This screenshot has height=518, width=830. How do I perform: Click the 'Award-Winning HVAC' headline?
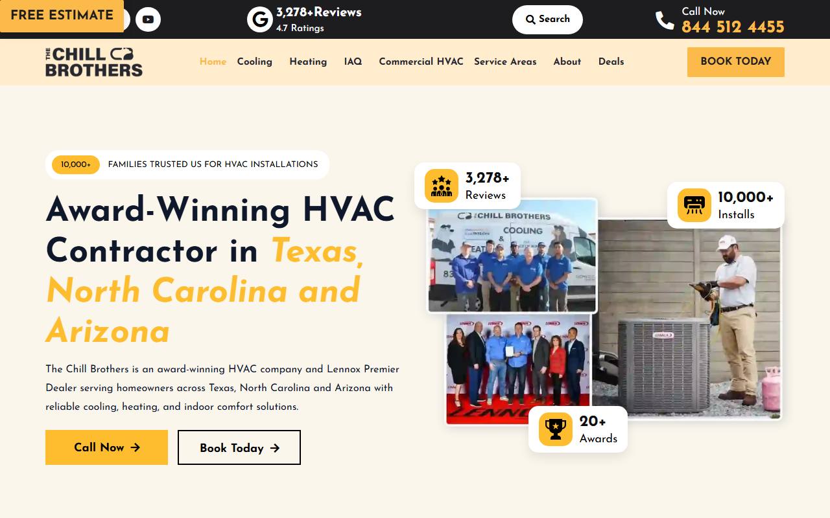pos(220,210)
